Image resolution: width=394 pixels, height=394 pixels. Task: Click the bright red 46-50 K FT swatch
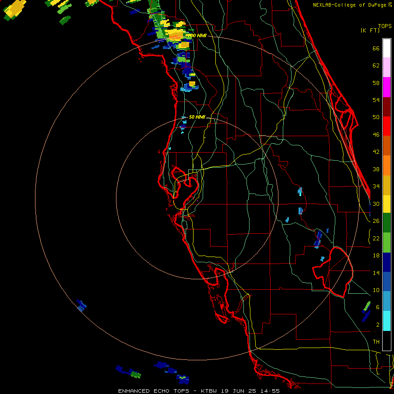387,126
